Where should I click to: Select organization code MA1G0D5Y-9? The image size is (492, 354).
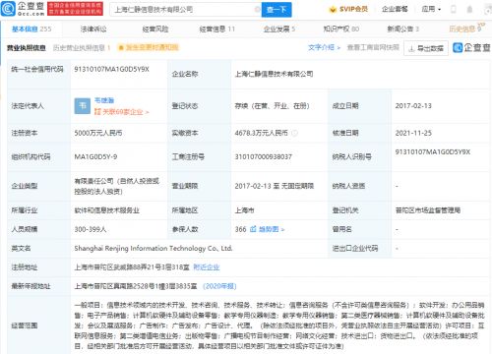[95, 157]
